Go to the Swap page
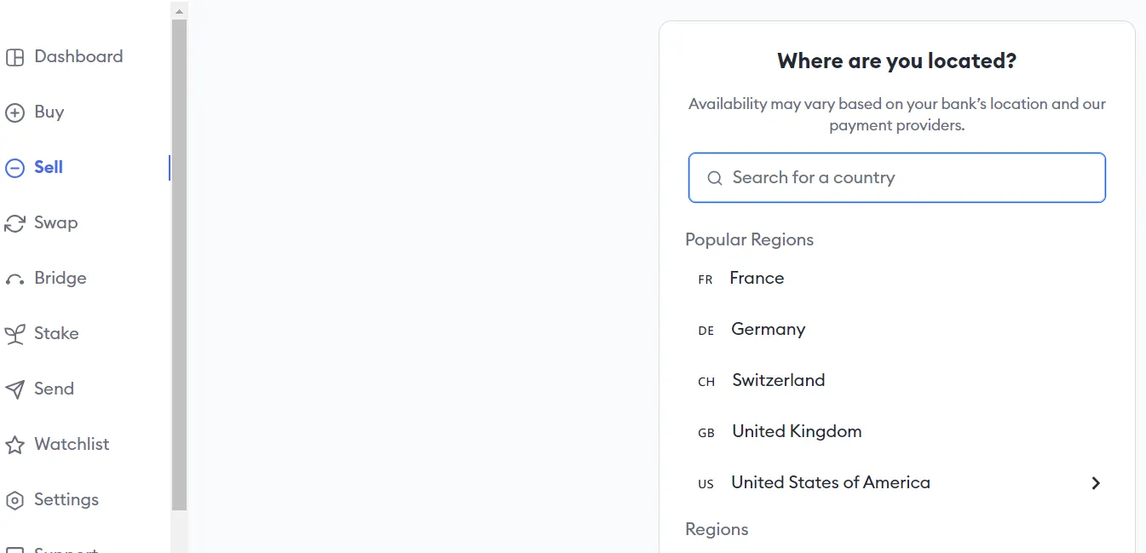This screenshot has width=1146, height=553. [x=55, y=222]
